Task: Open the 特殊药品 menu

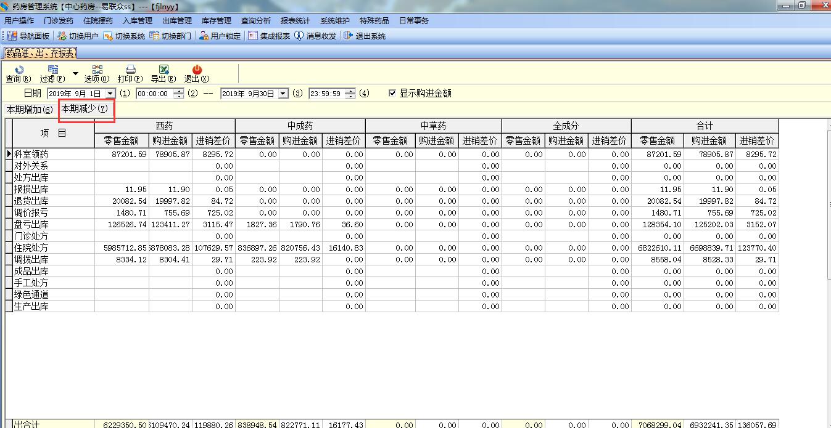Action: 374,20
